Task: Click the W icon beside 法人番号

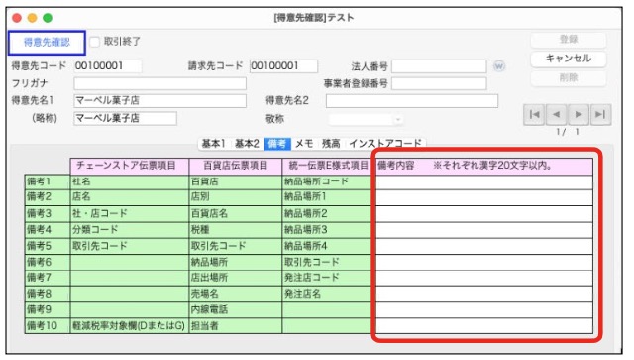Action: tap(499, 66)
